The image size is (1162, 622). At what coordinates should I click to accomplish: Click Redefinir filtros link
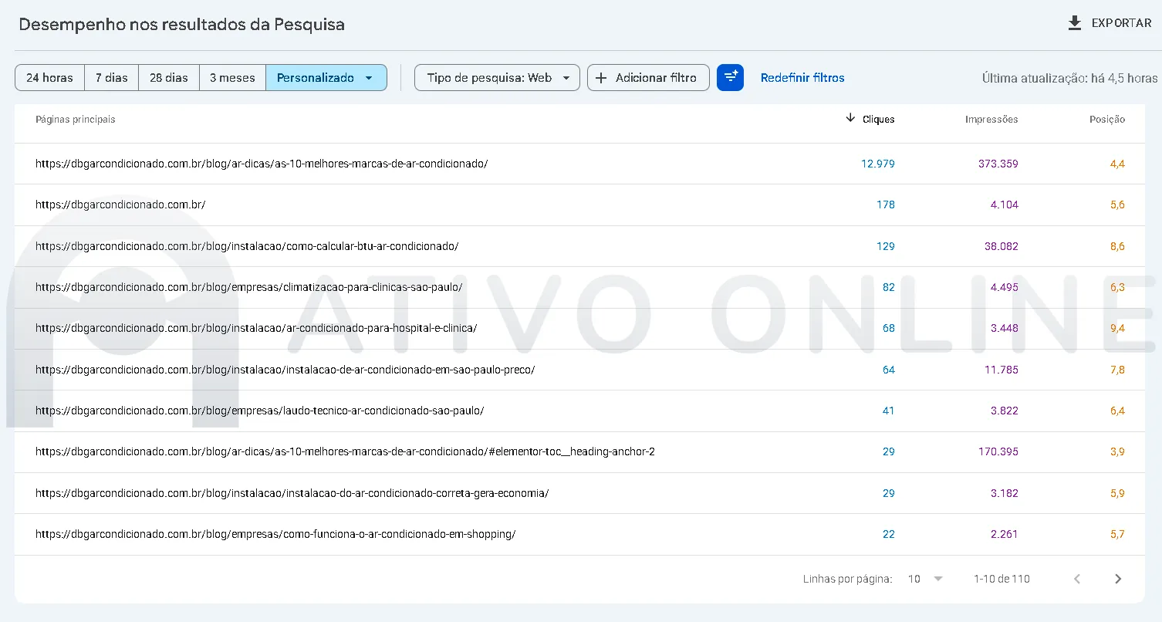pos(802,78)
